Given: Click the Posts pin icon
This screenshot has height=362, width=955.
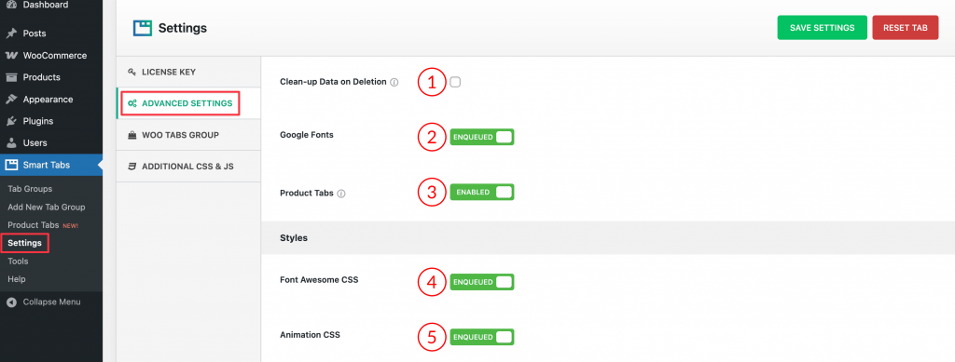Looking at the screenshot, I should point(11,34).
